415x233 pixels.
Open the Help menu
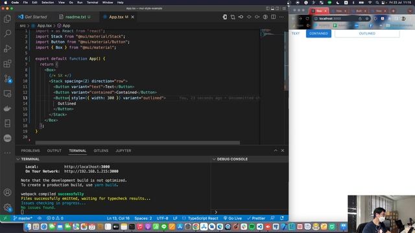click(x=121, y=3)
